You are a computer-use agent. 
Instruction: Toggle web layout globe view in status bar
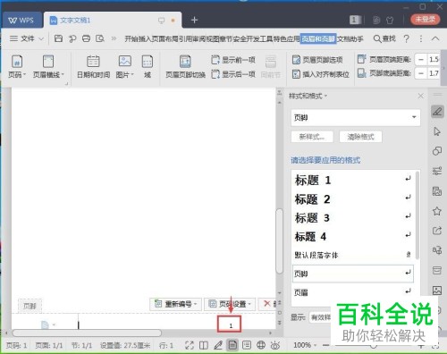(261, 345)
